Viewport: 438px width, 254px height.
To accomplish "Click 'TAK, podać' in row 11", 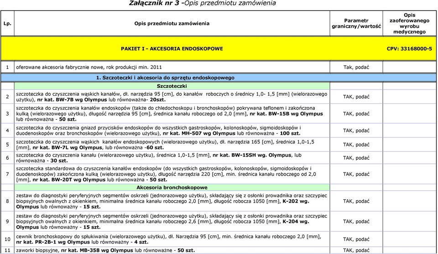I will point(356,250).
